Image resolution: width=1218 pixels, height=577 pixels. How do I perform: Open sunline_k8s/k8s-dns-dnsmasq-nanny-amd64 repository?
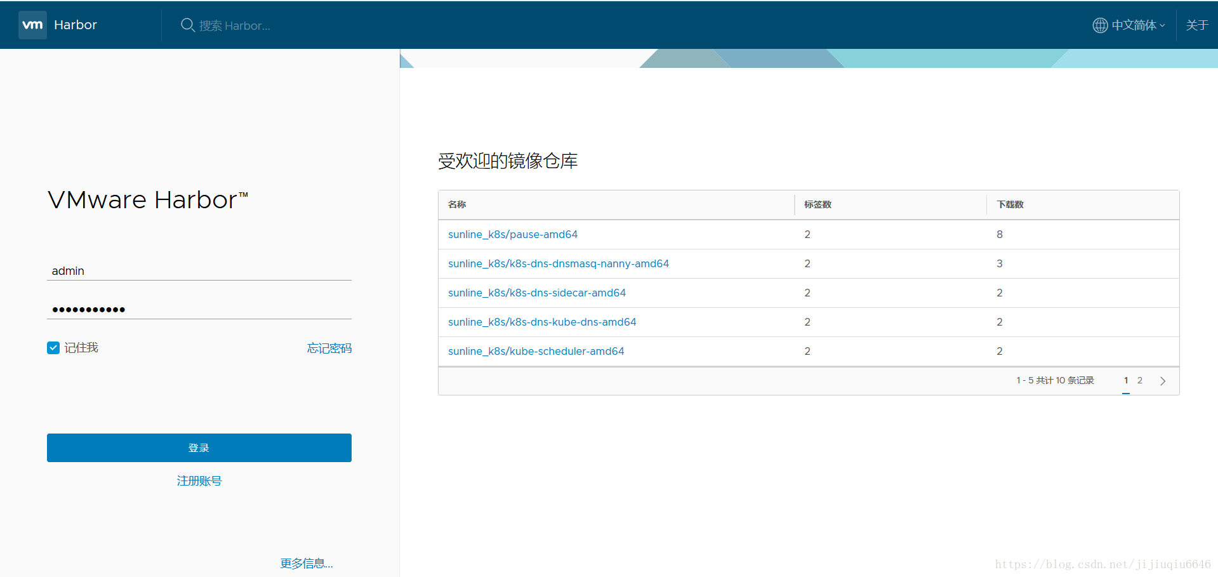pos(559,263)
